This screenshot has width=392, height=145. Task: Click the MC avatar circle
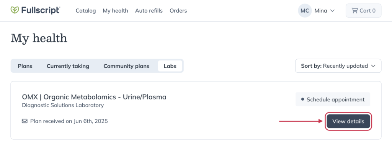[305, 10]
